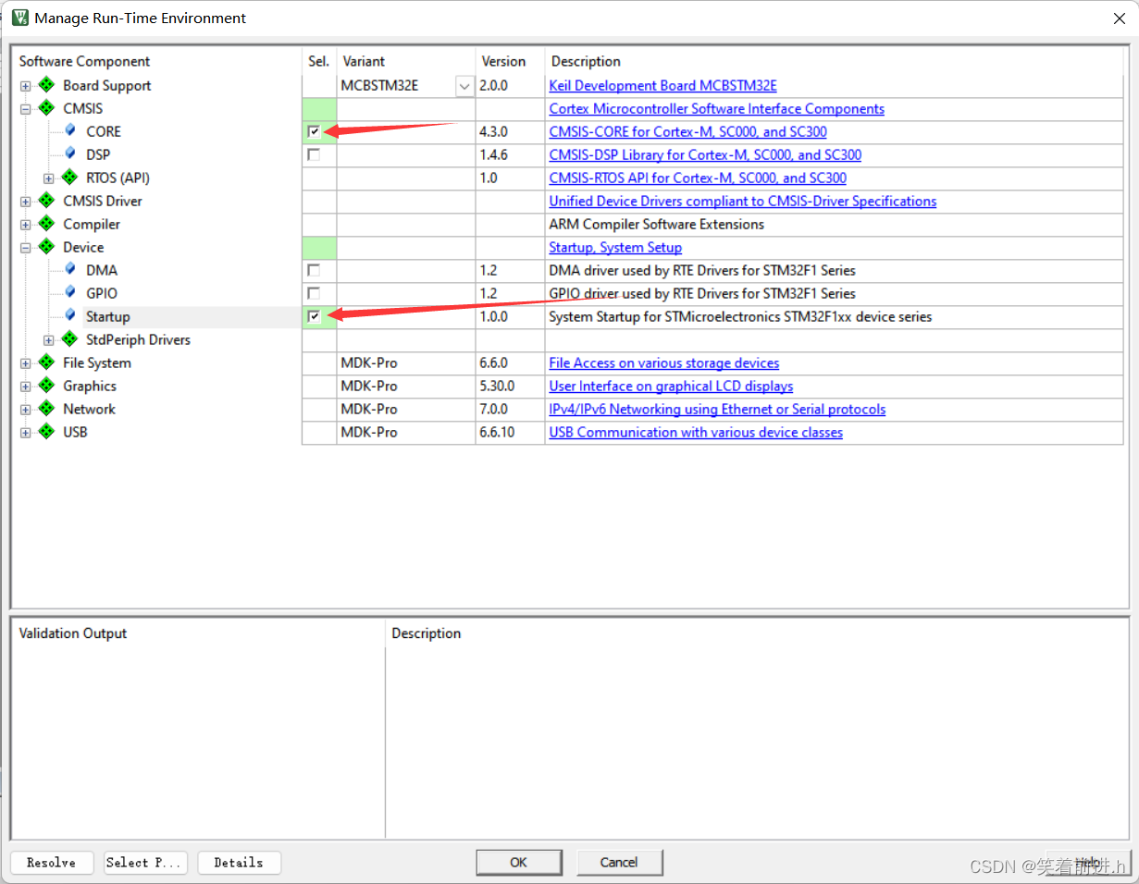Click the File System green diamond icon

(46, 362)
